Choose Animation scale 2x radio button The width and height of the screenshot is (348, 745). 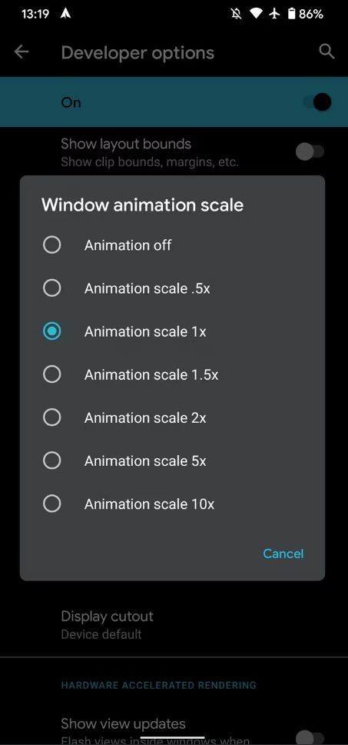coord(51,417)
